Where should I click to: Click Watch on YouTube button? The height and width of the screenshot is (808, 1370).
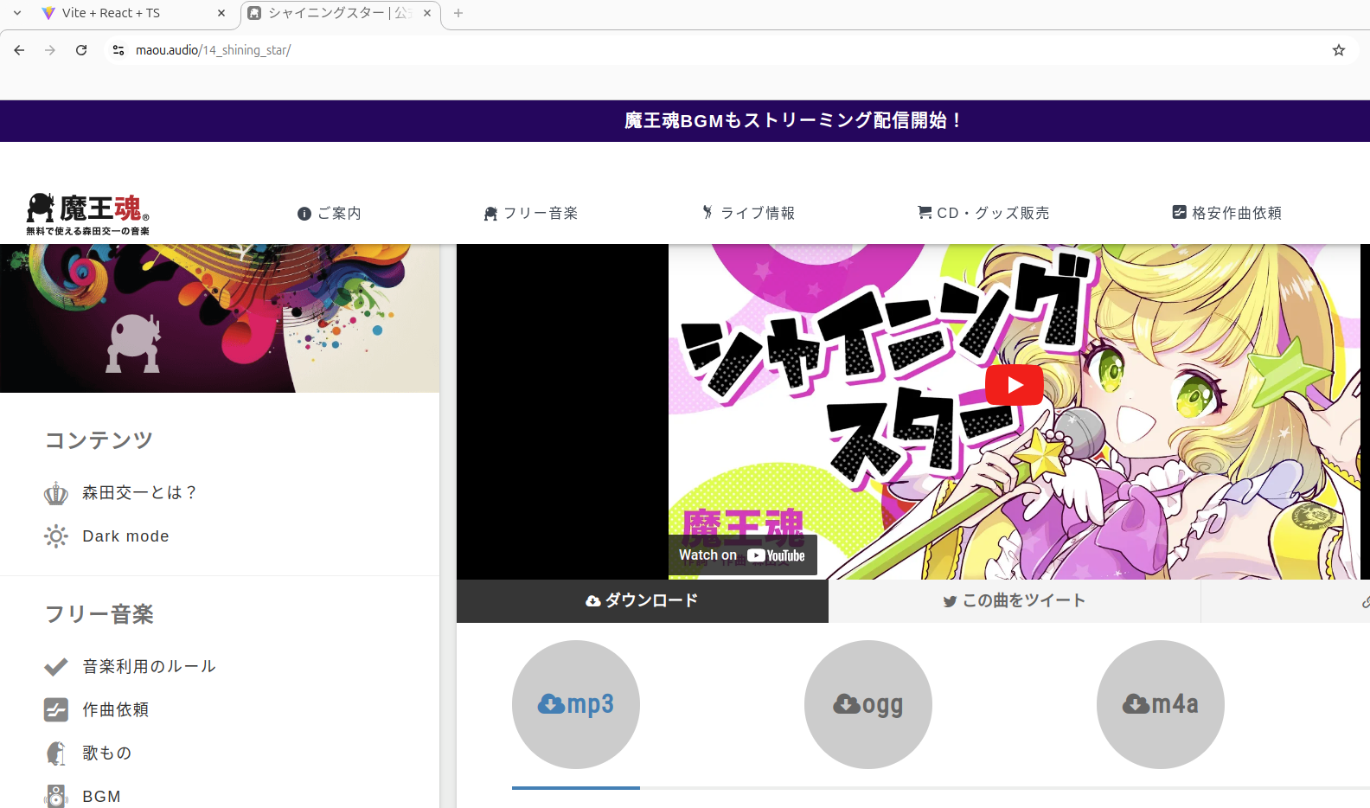[x=742, y=555]
